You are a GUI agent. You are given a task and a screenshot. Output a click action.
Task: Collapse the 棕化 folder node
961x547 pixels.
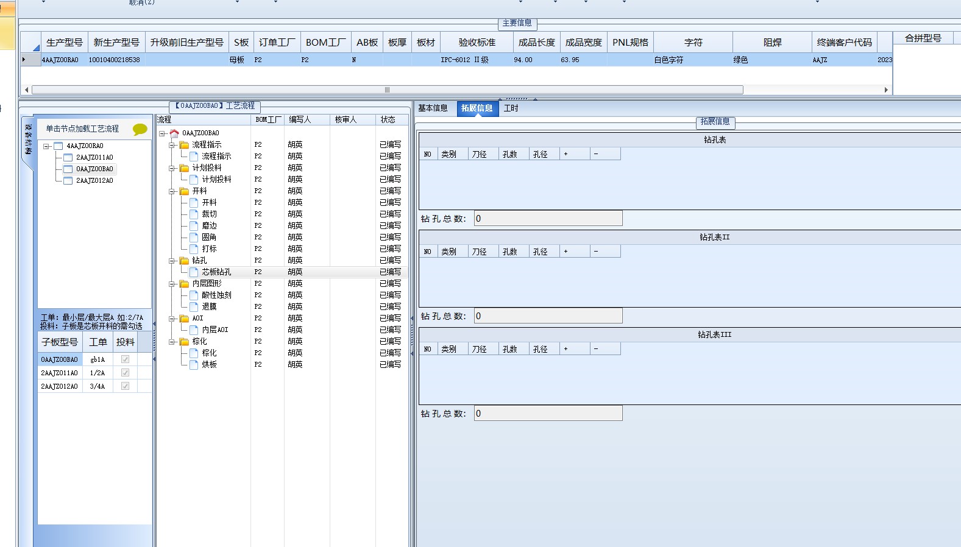172,342
